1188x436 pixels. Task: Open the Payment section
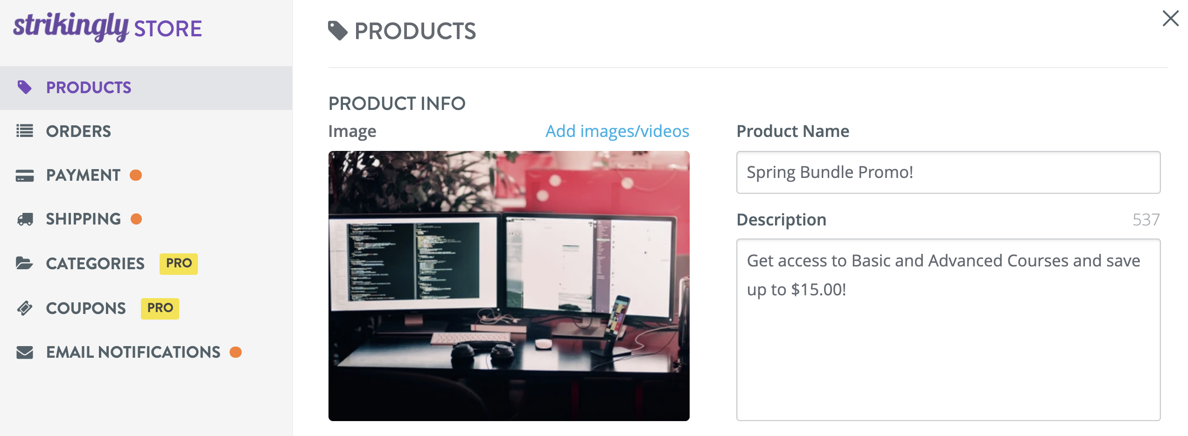(x=83, y=175)
